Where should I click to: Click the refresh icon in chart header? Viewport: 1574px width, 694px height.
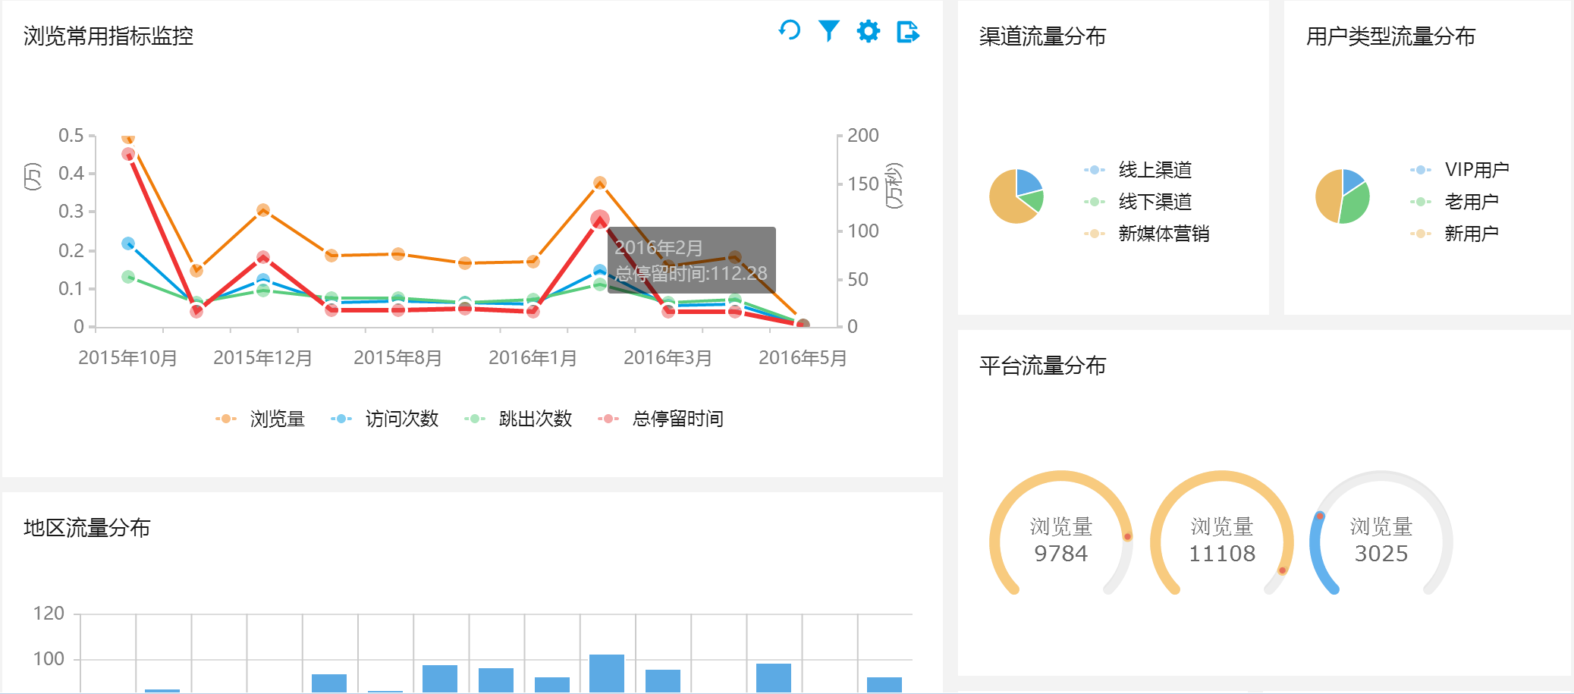pos(790,30)
